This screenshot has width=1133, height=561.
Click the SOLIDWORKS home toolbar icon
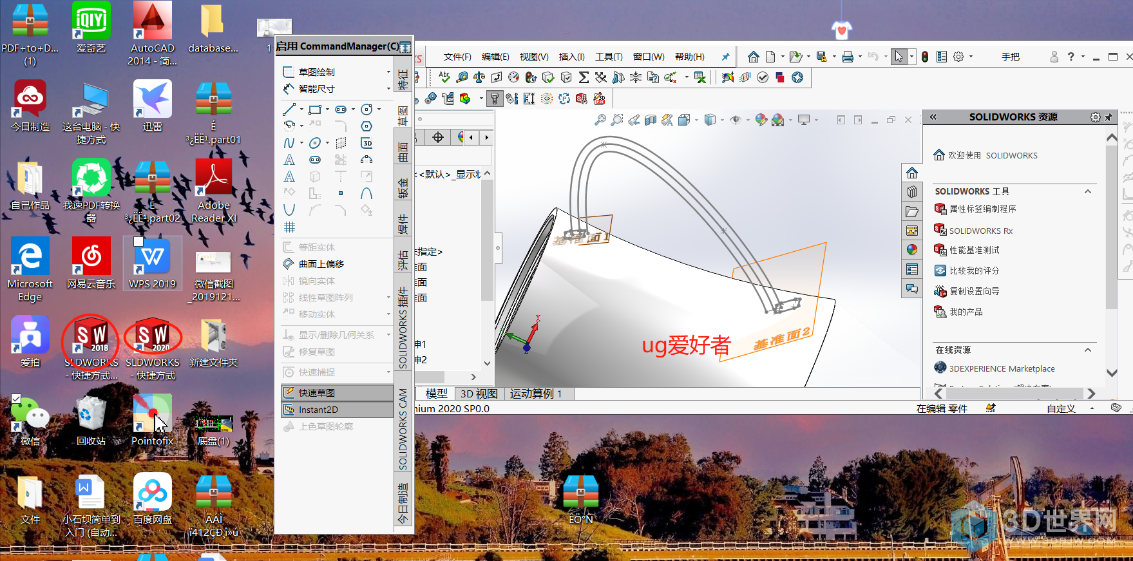(x=753, y=57)
